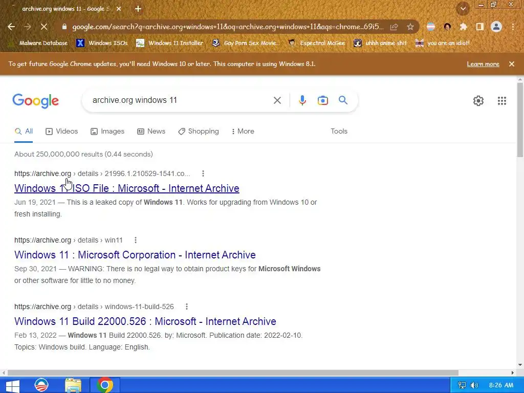Switch to the Images tab

[x=107, y=132]
